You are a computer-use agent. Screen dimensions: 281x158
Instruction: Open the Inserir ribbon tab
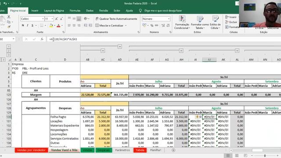tap(35, 11)
